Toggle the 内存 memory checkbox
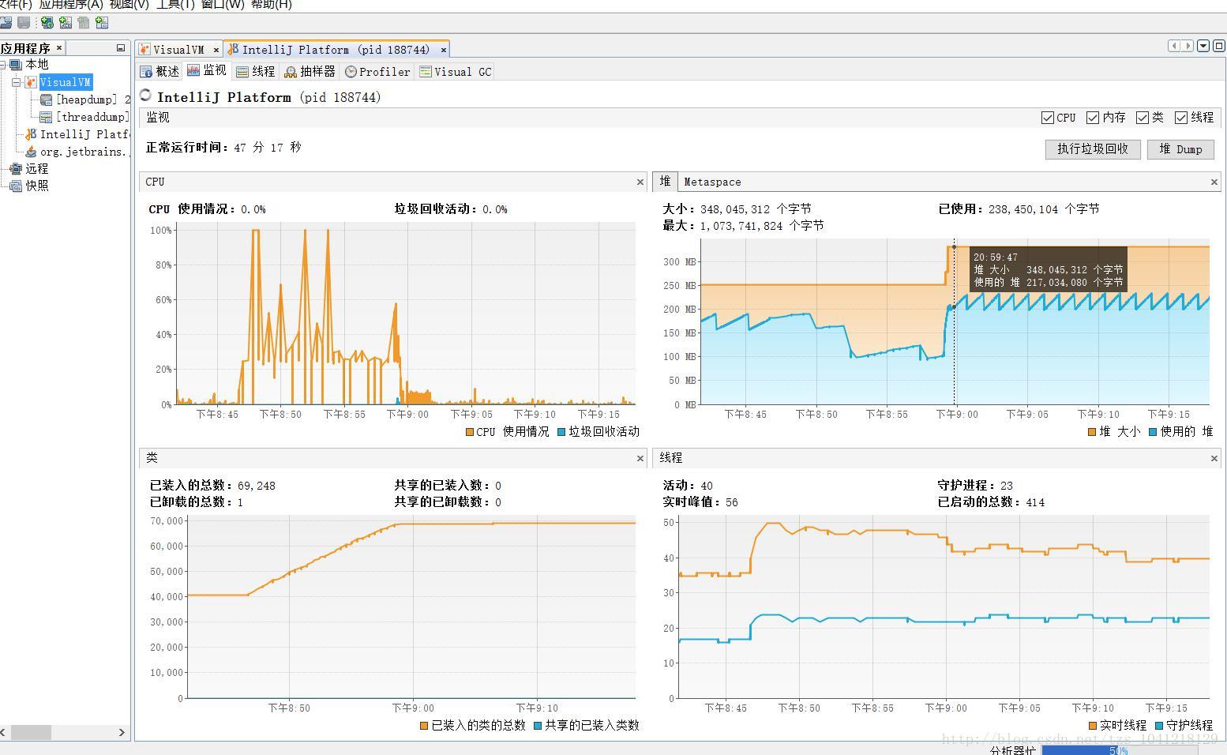 tap(1093, 118)
